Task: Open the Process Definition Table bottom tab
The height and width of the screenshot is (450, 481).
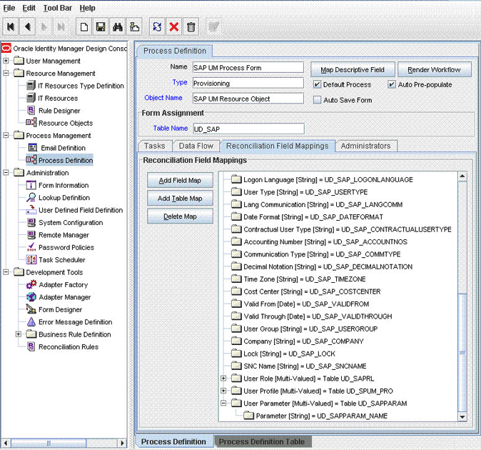Action: (262, 441)
